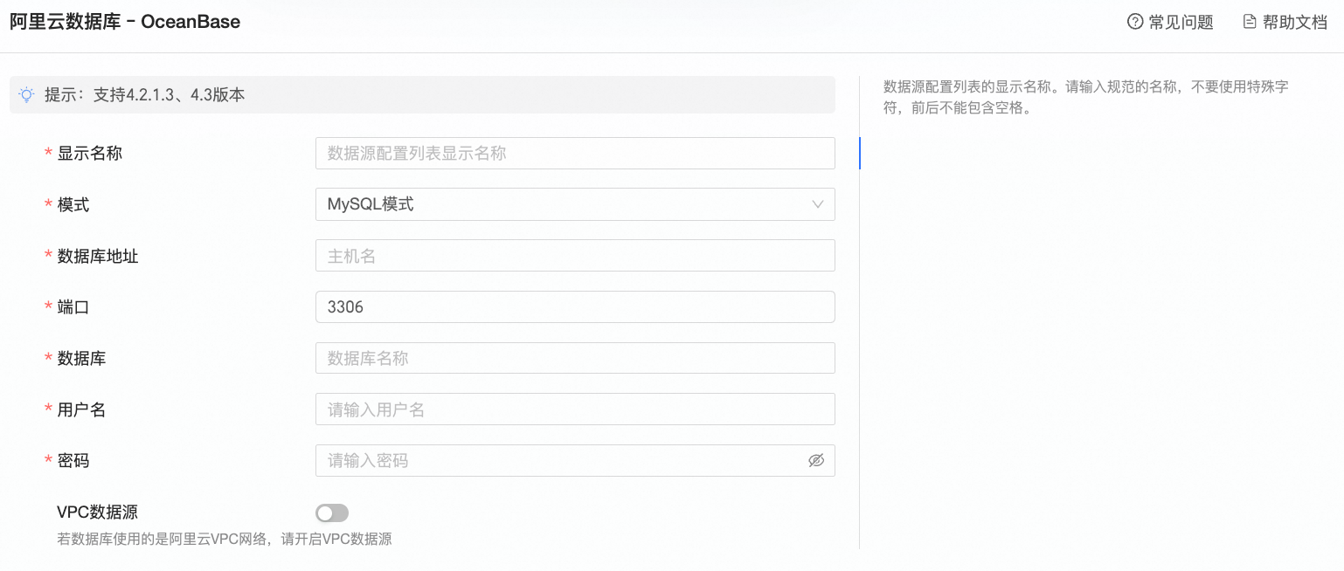Focus the 显示名称 input field

coord(575,153)
